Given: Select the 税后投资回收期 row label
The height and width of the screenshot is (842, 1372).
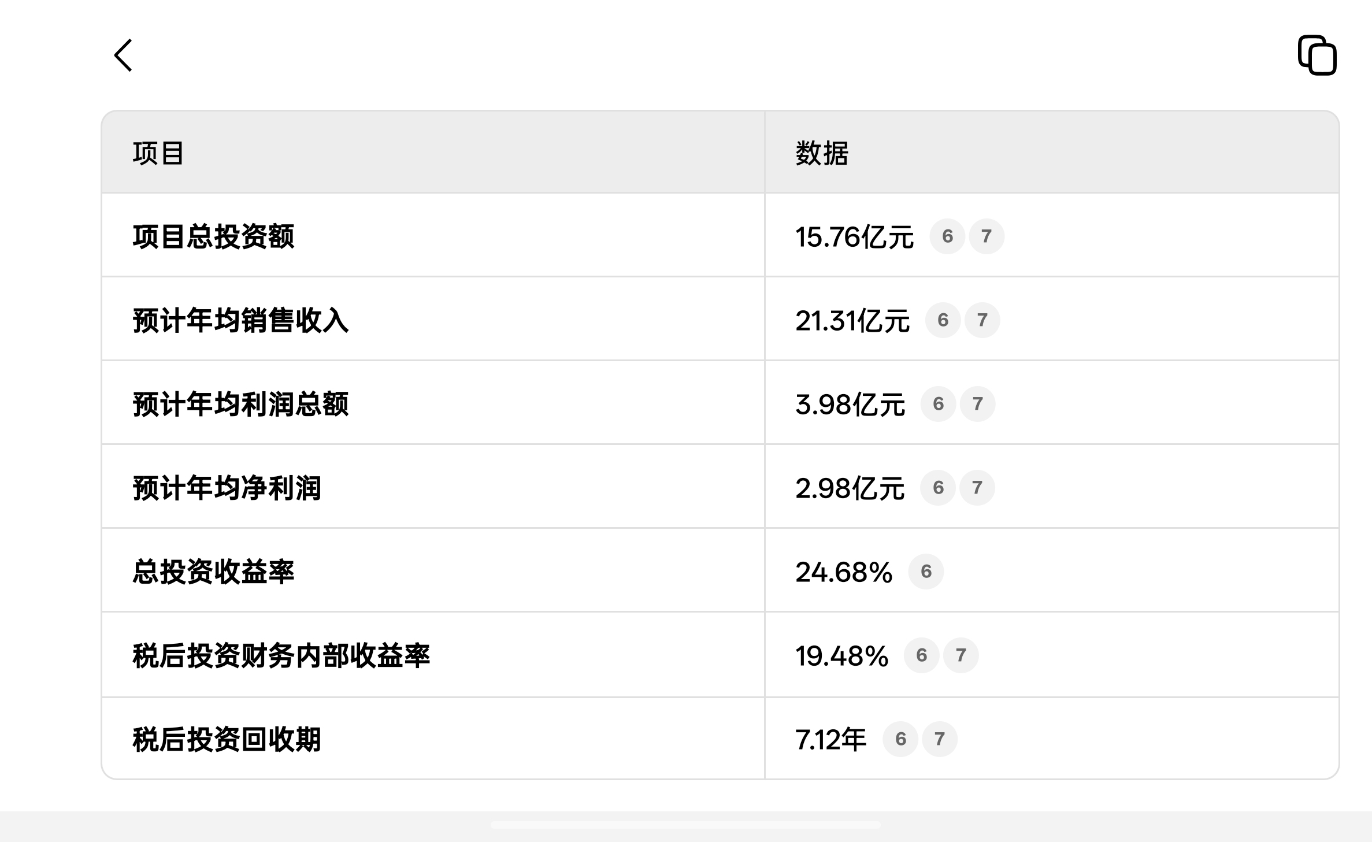Looking at the screenshot, I should point(227,739).
